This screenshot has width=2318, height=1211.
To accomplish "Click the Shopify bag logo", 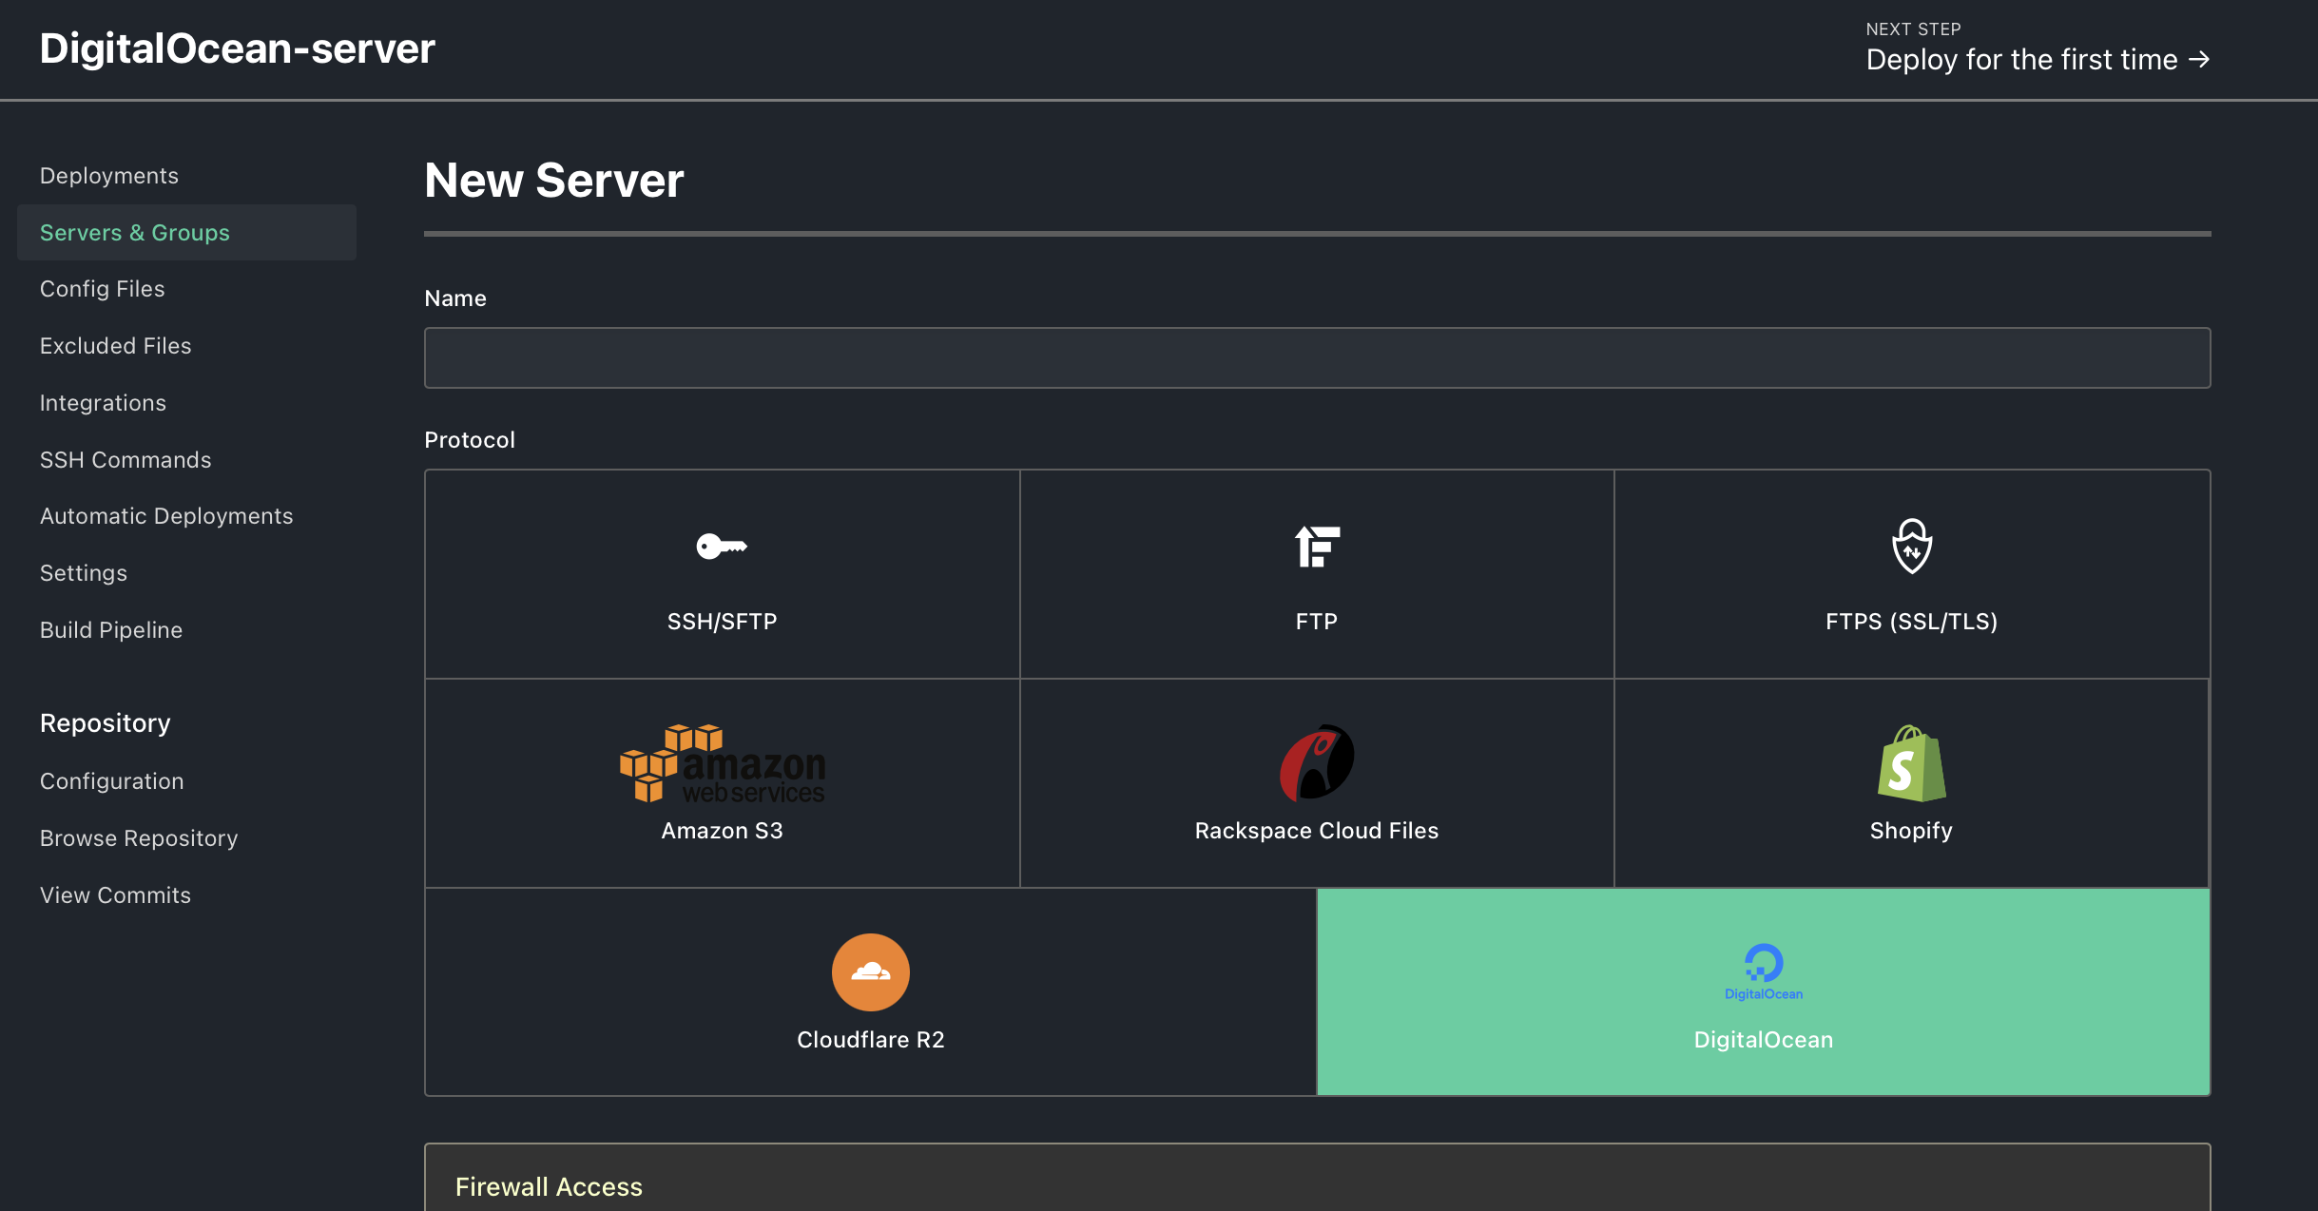I will [x=1911, y=763].
